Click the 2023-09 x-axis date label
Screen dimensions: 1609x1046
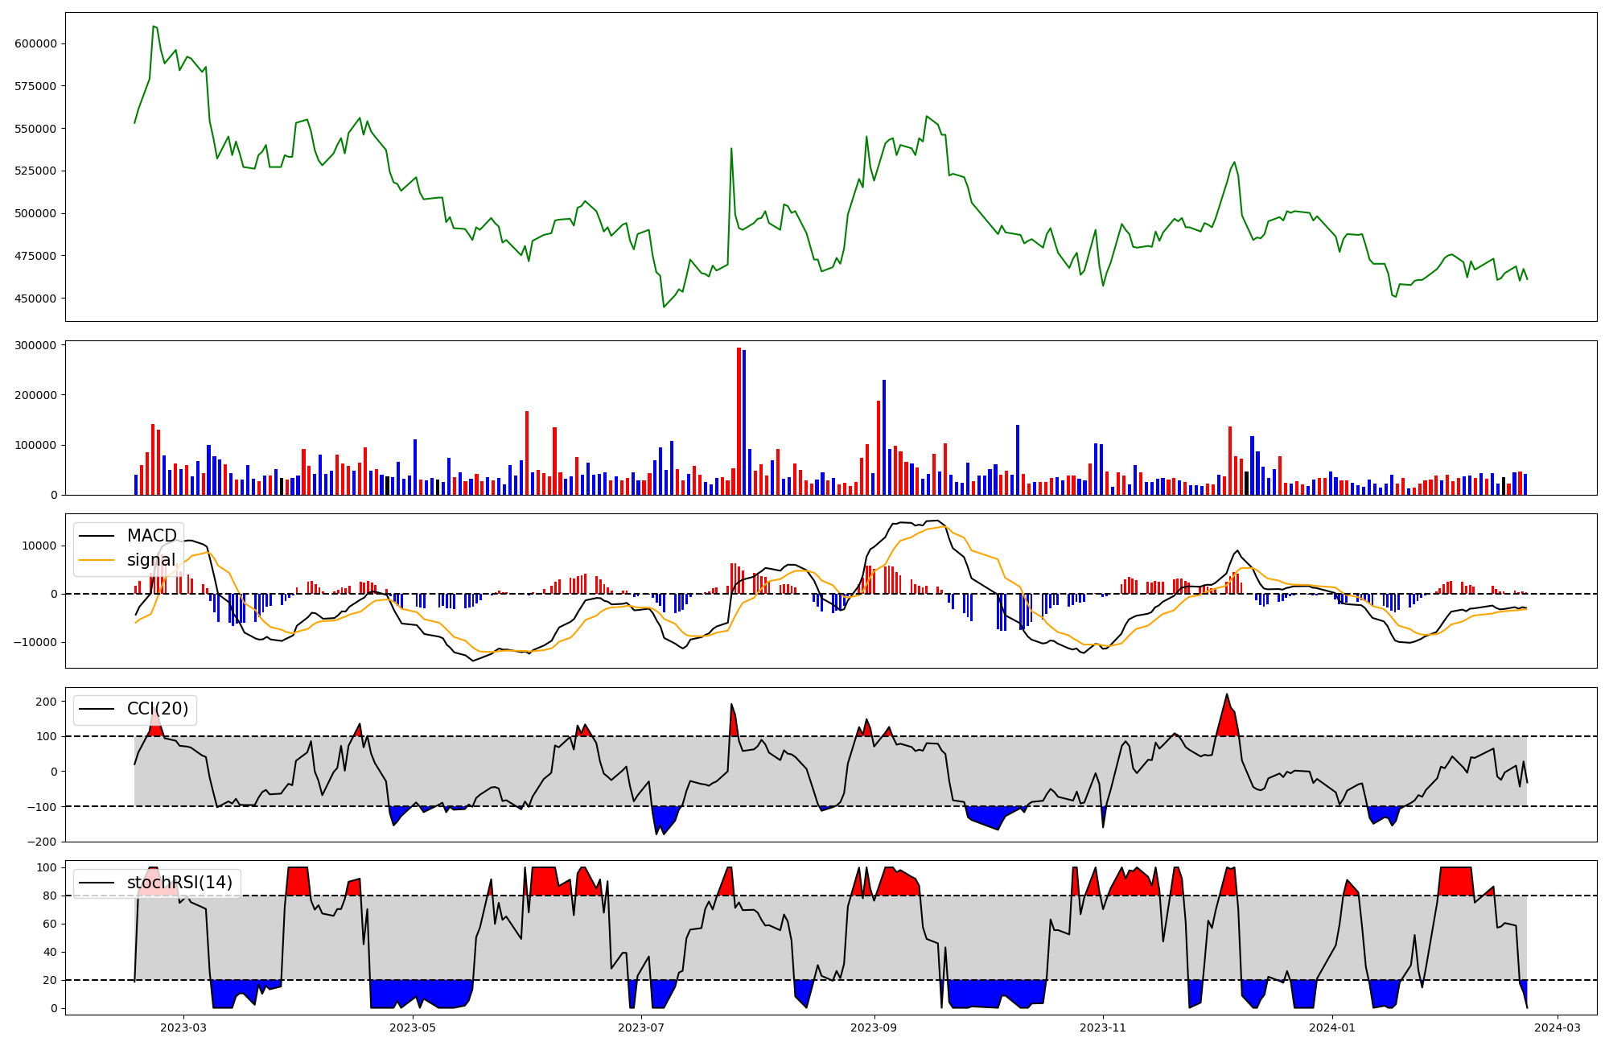point(874,1027)
